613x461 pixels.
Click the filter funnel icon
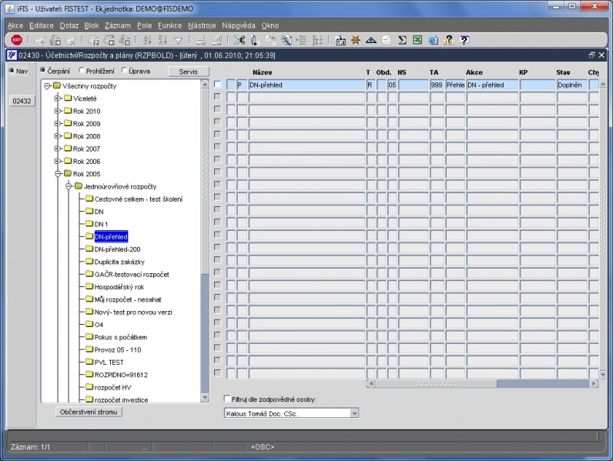[178, 40]
